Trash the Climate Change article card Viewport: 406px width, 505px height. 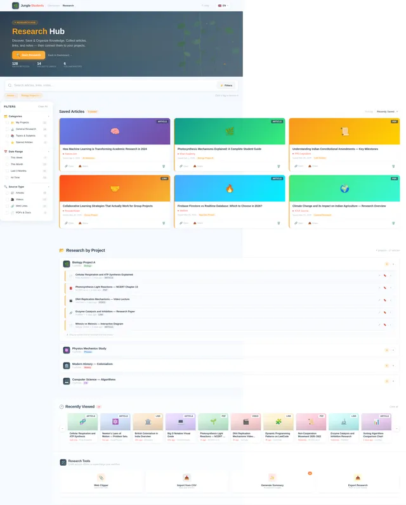coord(393,223)
